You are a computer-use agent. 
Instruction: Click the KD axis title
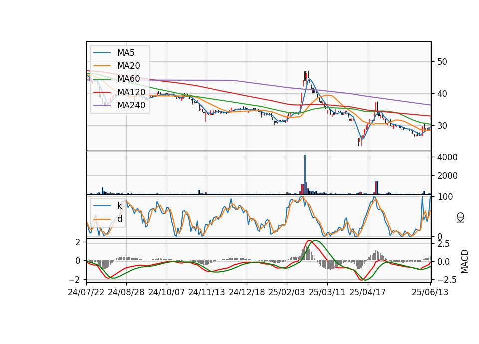click(x=461, y=218)
